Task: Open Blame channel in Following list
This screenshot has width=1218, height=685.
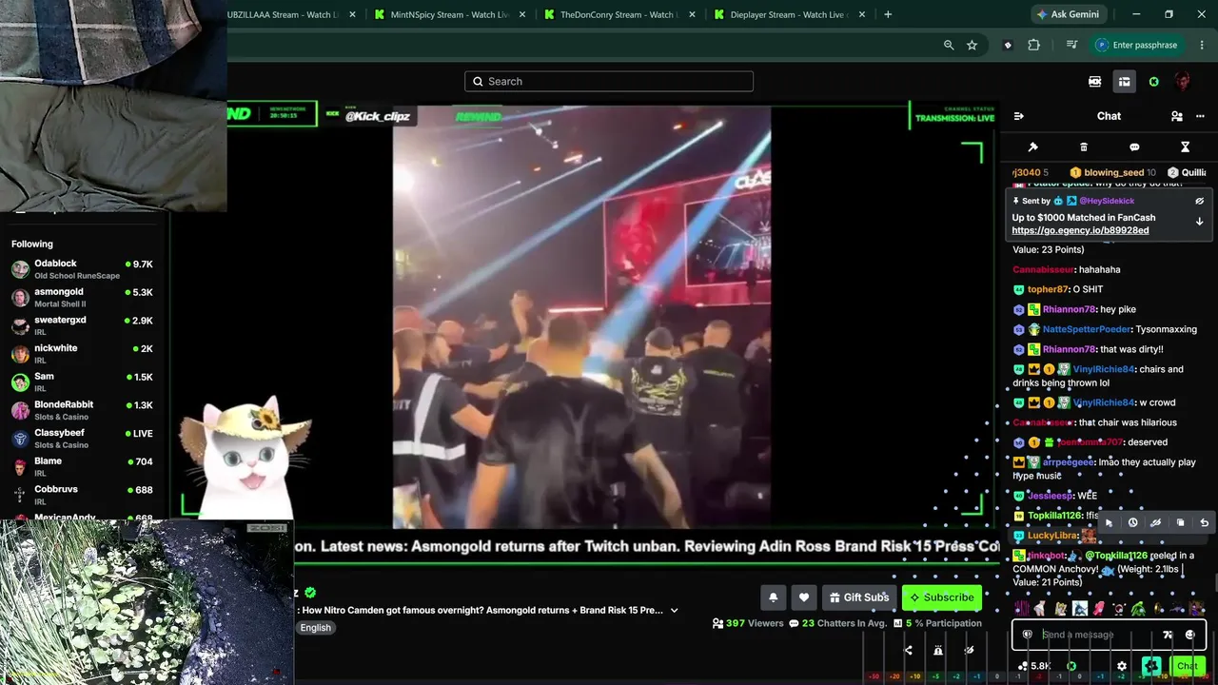Action: point(83,467)
